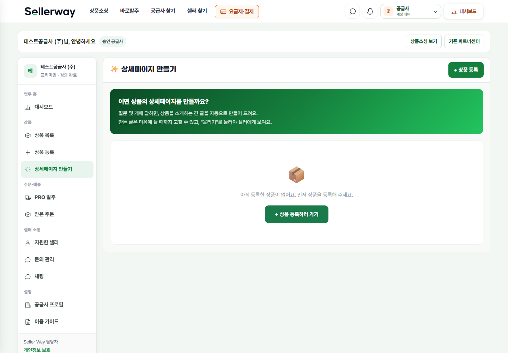Open the 요금제·결제 button
Viewport: 508px width, 353px height.
237,12
